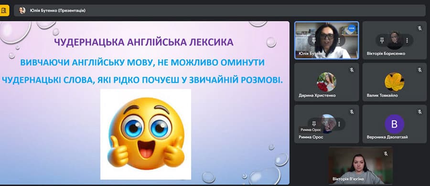Screen dimensions: 430x186
Task: Click name label 'Дарина Христенко'
Action: pos(317,95)
